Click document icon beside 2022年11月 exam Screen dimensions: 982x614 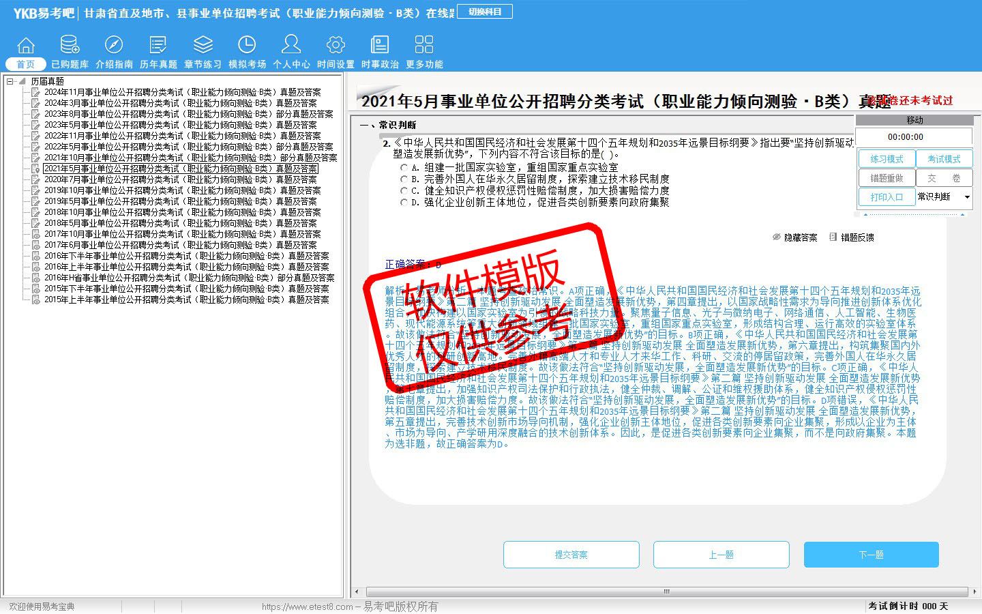click(x=36, y=136)
